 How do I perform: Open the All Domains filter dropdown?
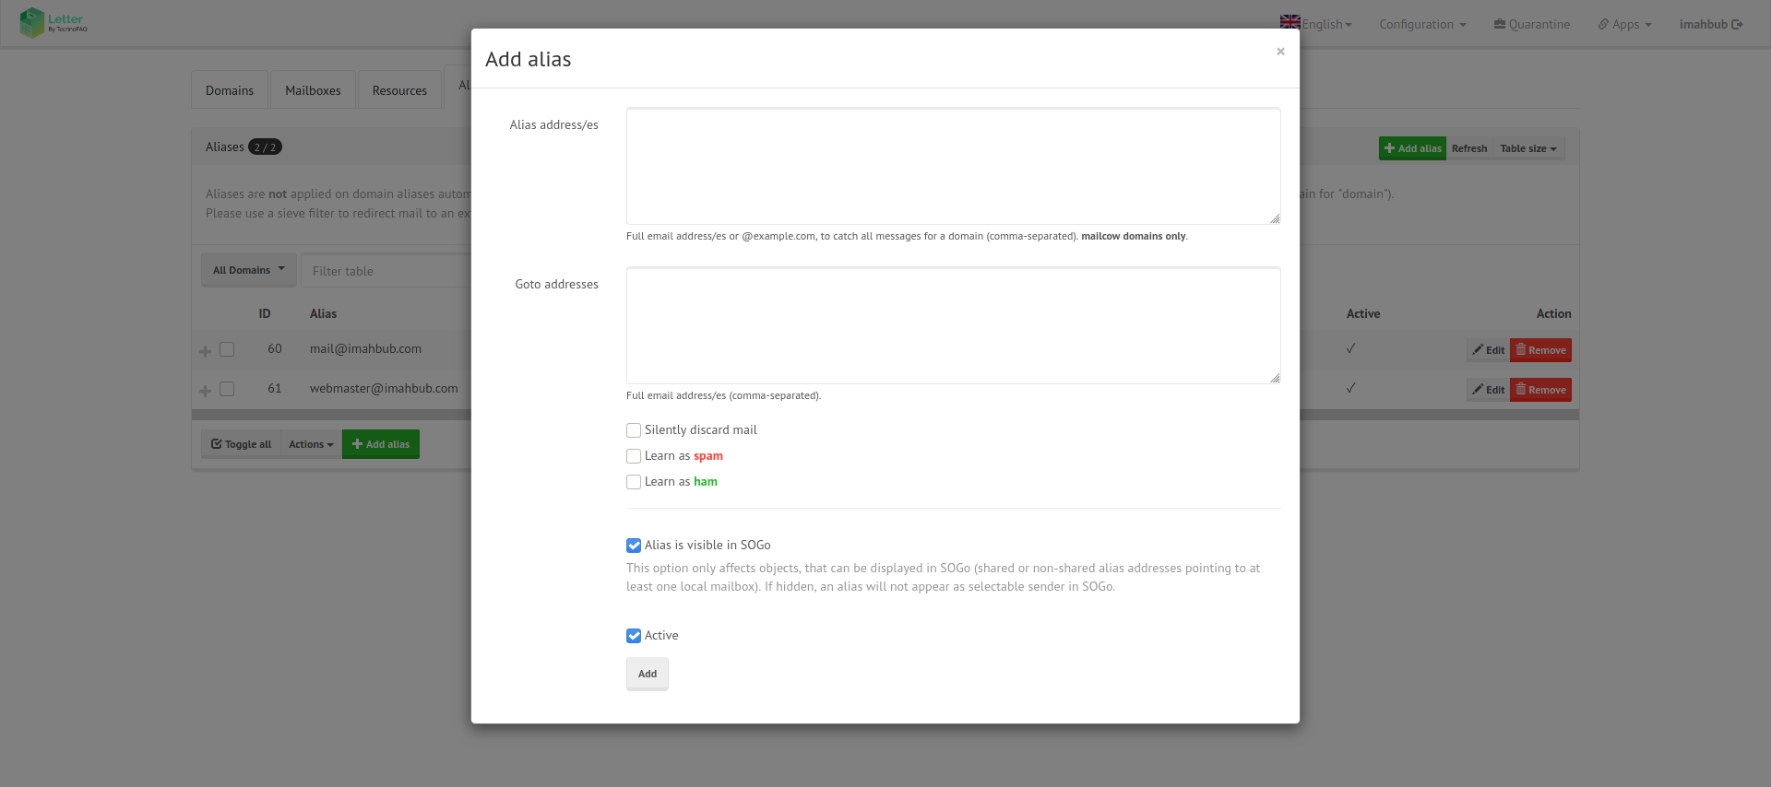[x=249, y=270]
